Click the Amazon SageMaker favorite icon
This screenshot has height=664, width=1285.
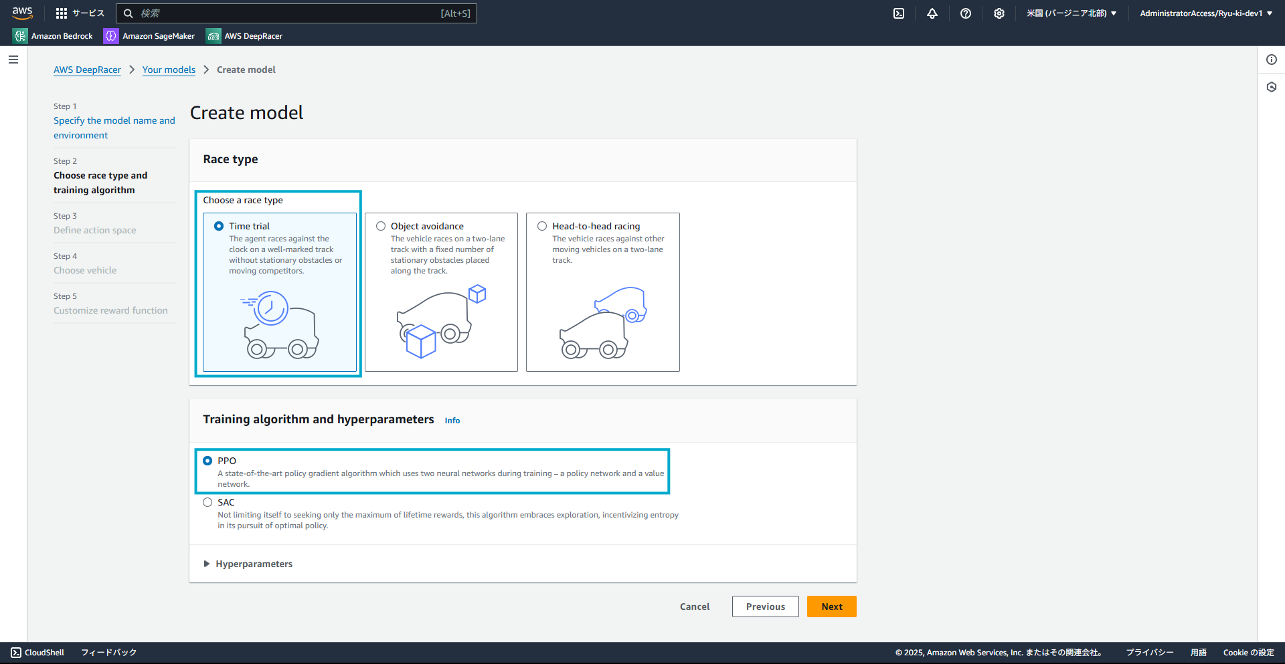click(x=111, y=36)
